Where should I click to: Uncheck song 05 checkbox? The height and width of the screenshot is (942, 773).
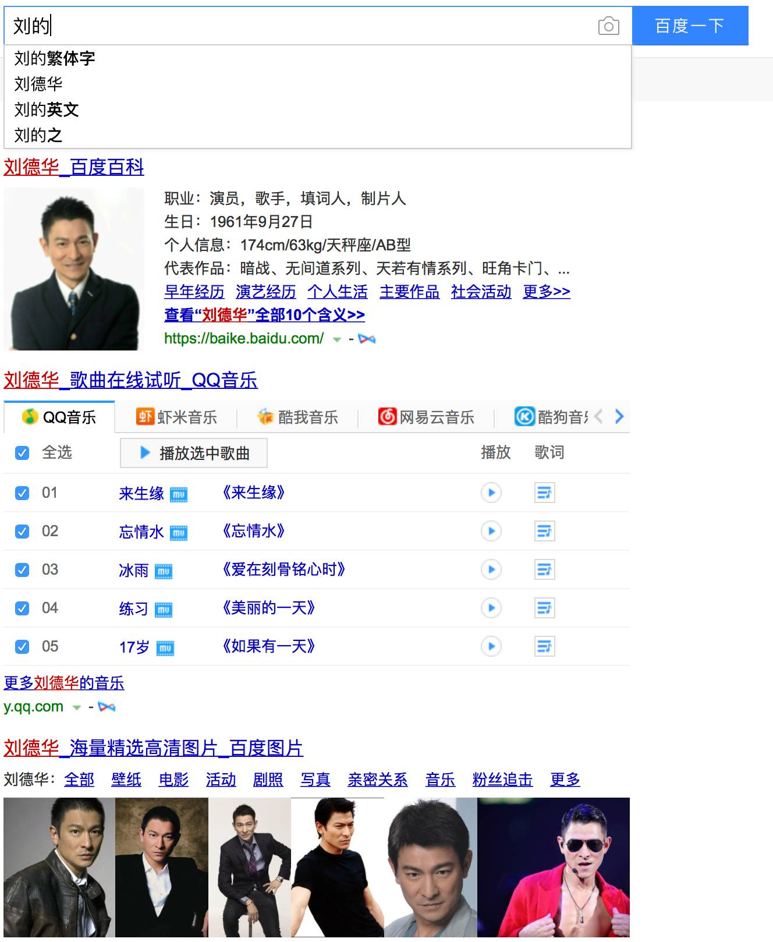[x=22, y=647]
